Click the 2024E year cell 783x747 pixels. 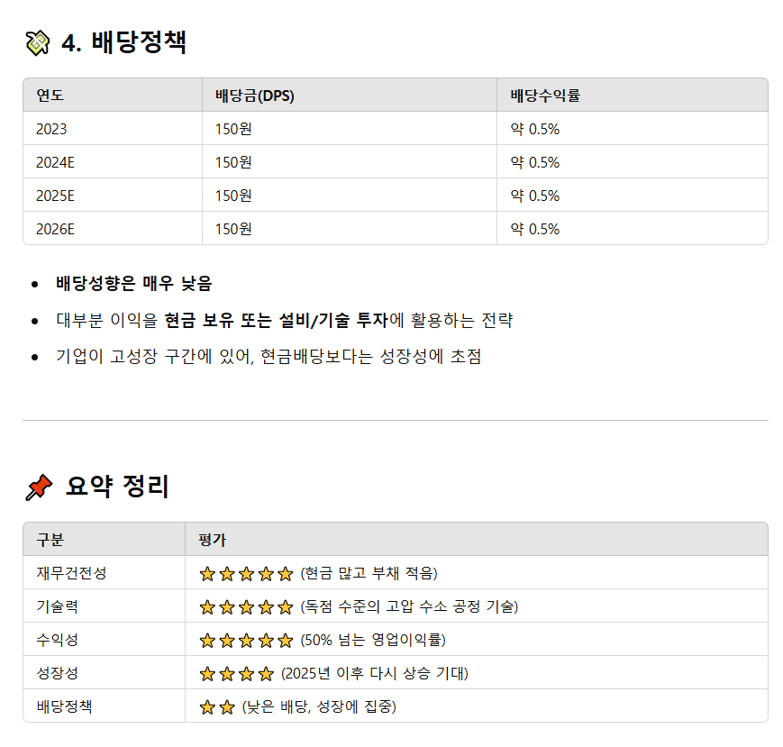click(55, 162)
